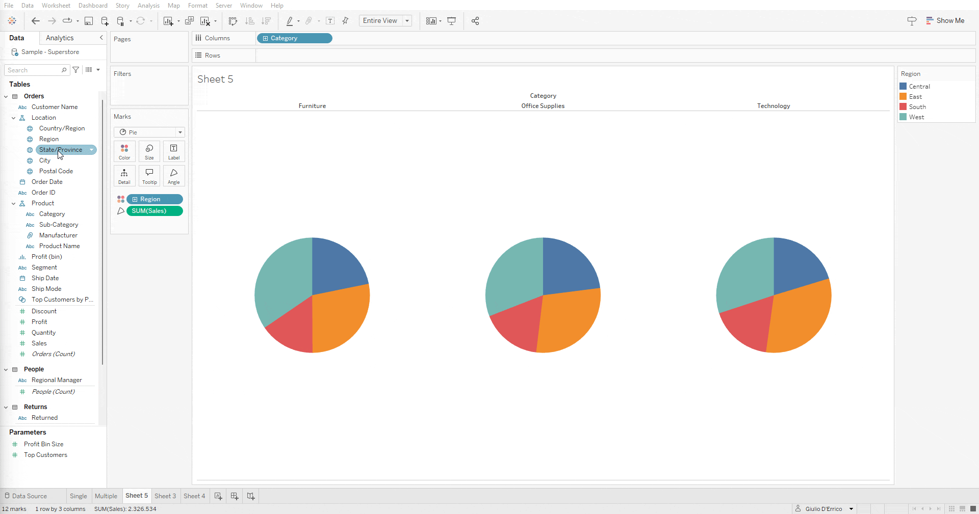Viewport: 979px width, 514px height.
Task: Click the Tooltip button on Marks card
Action: point(149,176)
